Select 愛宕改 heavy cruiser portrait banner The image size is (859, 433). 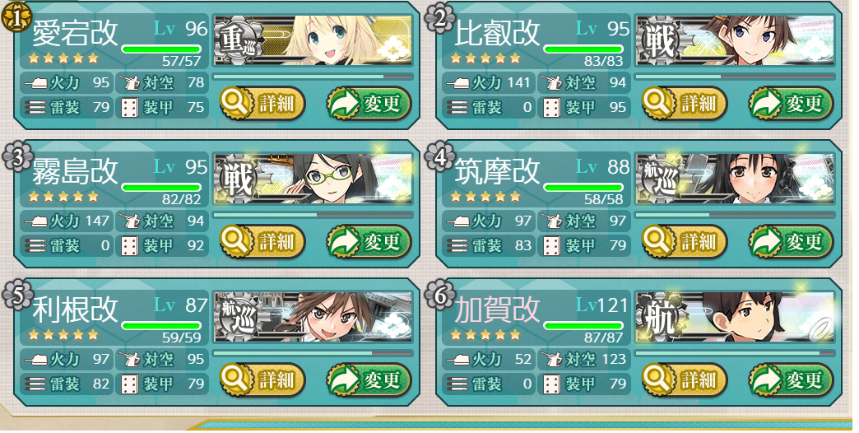click(313, 40)
